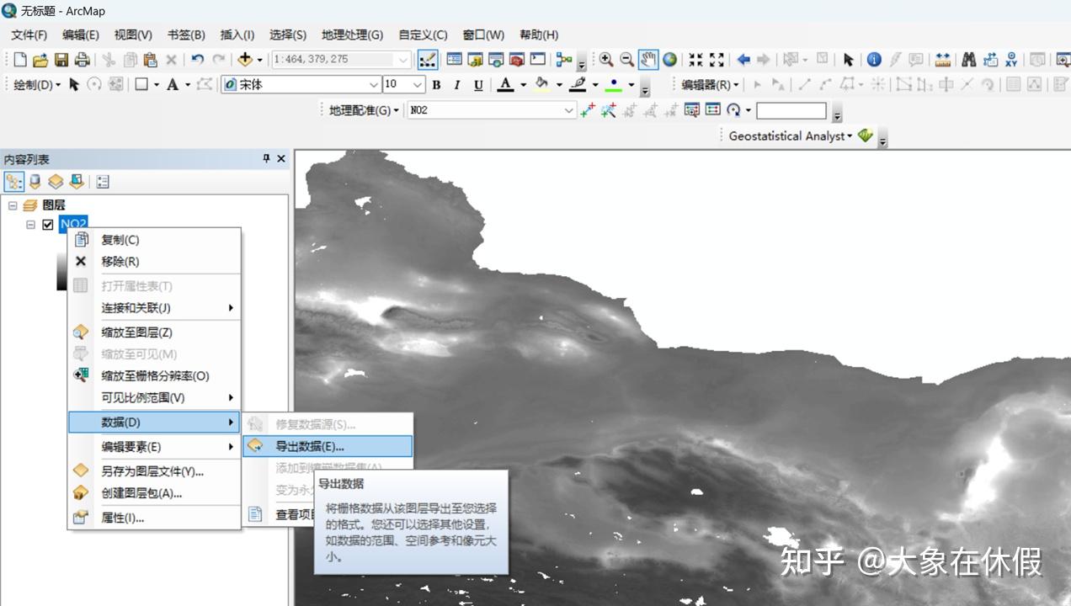Open the Find tool (binoculars)
This screenshot has width=1071, height=606.
[x=969, y=59]
